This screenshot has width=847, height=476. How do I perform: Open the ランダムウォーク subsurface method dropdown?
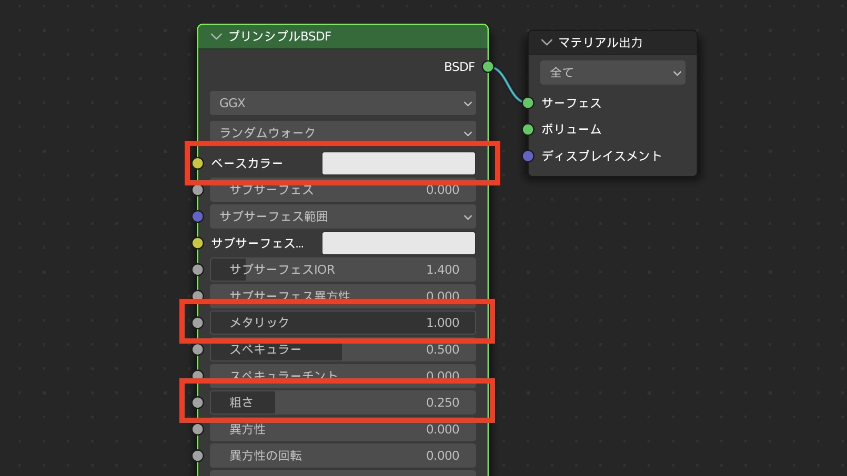tap(342, 132)
